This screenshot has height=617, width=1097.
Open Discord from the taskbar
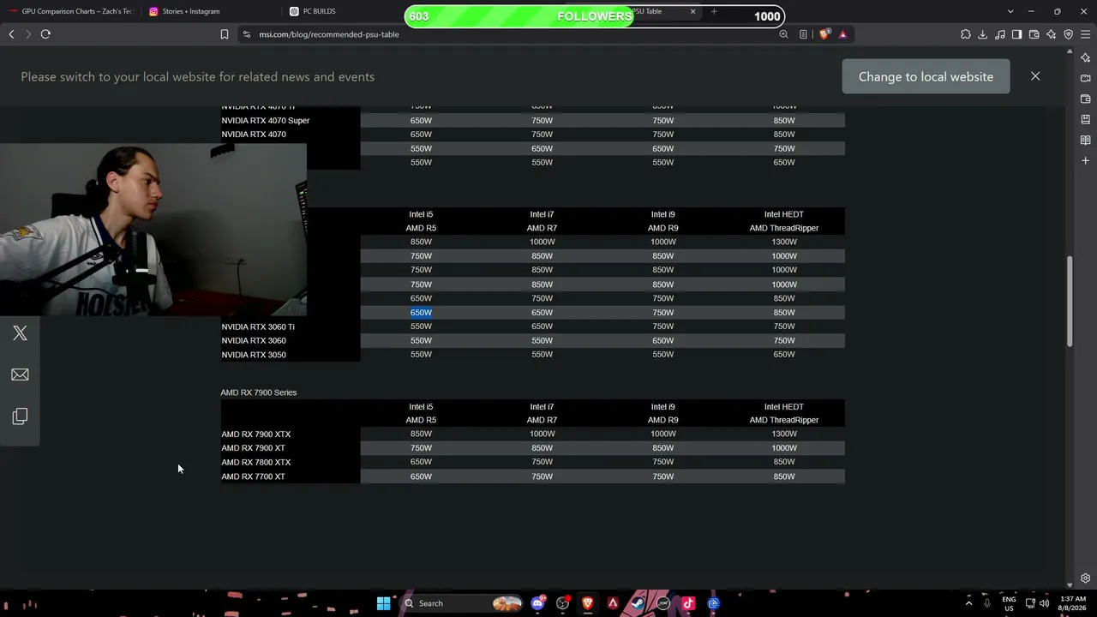537,603
